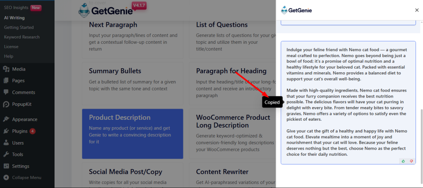Click the paragraph starting "Made with high-quality ingredients"
The width and height of the screenshot is (423, 188).
[x=347, y=105]
